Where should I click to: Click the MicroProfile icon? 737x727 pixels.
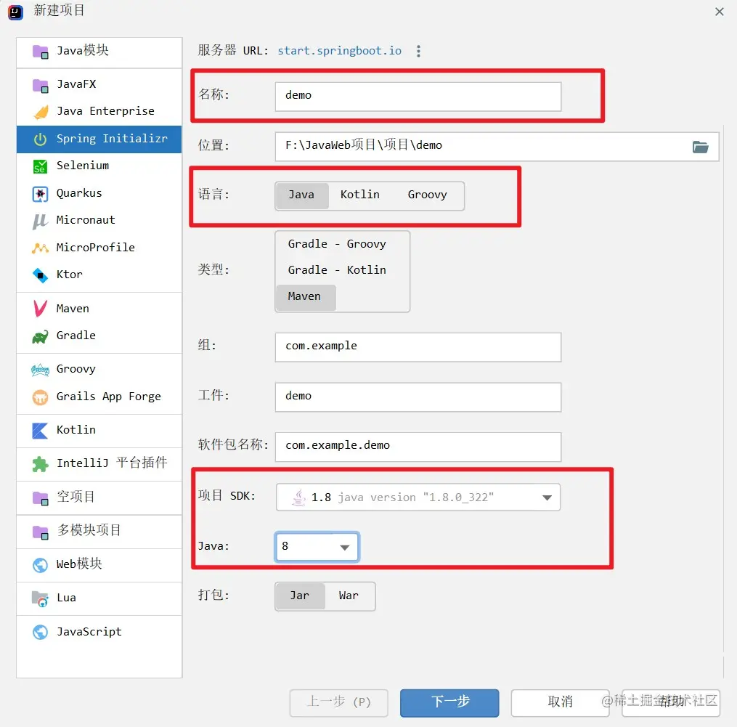(41, 248)
